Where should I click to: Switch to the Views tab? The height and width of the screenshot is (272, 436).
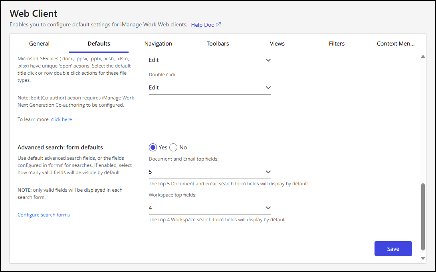pyautogui.click(x=277, y=44)
